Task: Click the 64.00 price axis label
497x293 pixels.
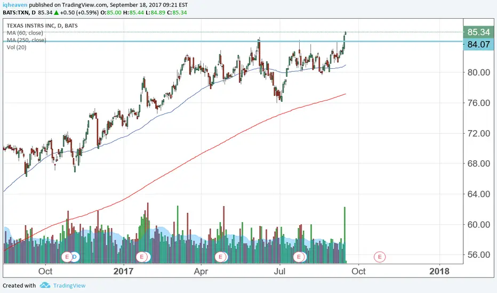Action: click(x=479, y=194)
